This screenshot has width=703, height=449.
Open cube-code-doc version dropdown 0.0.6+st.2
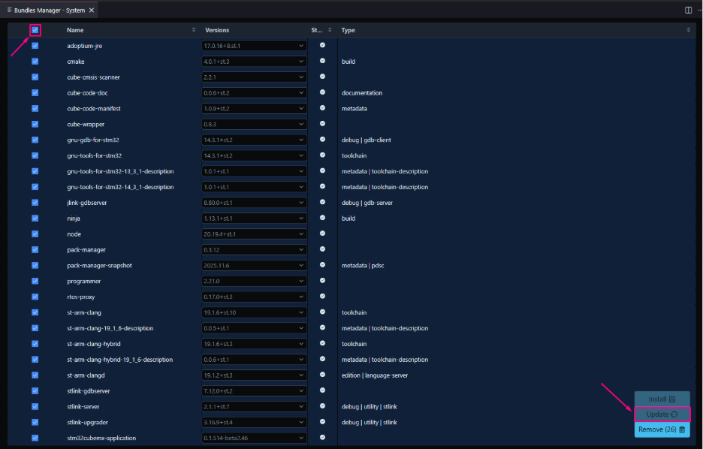tap(254, 93)
